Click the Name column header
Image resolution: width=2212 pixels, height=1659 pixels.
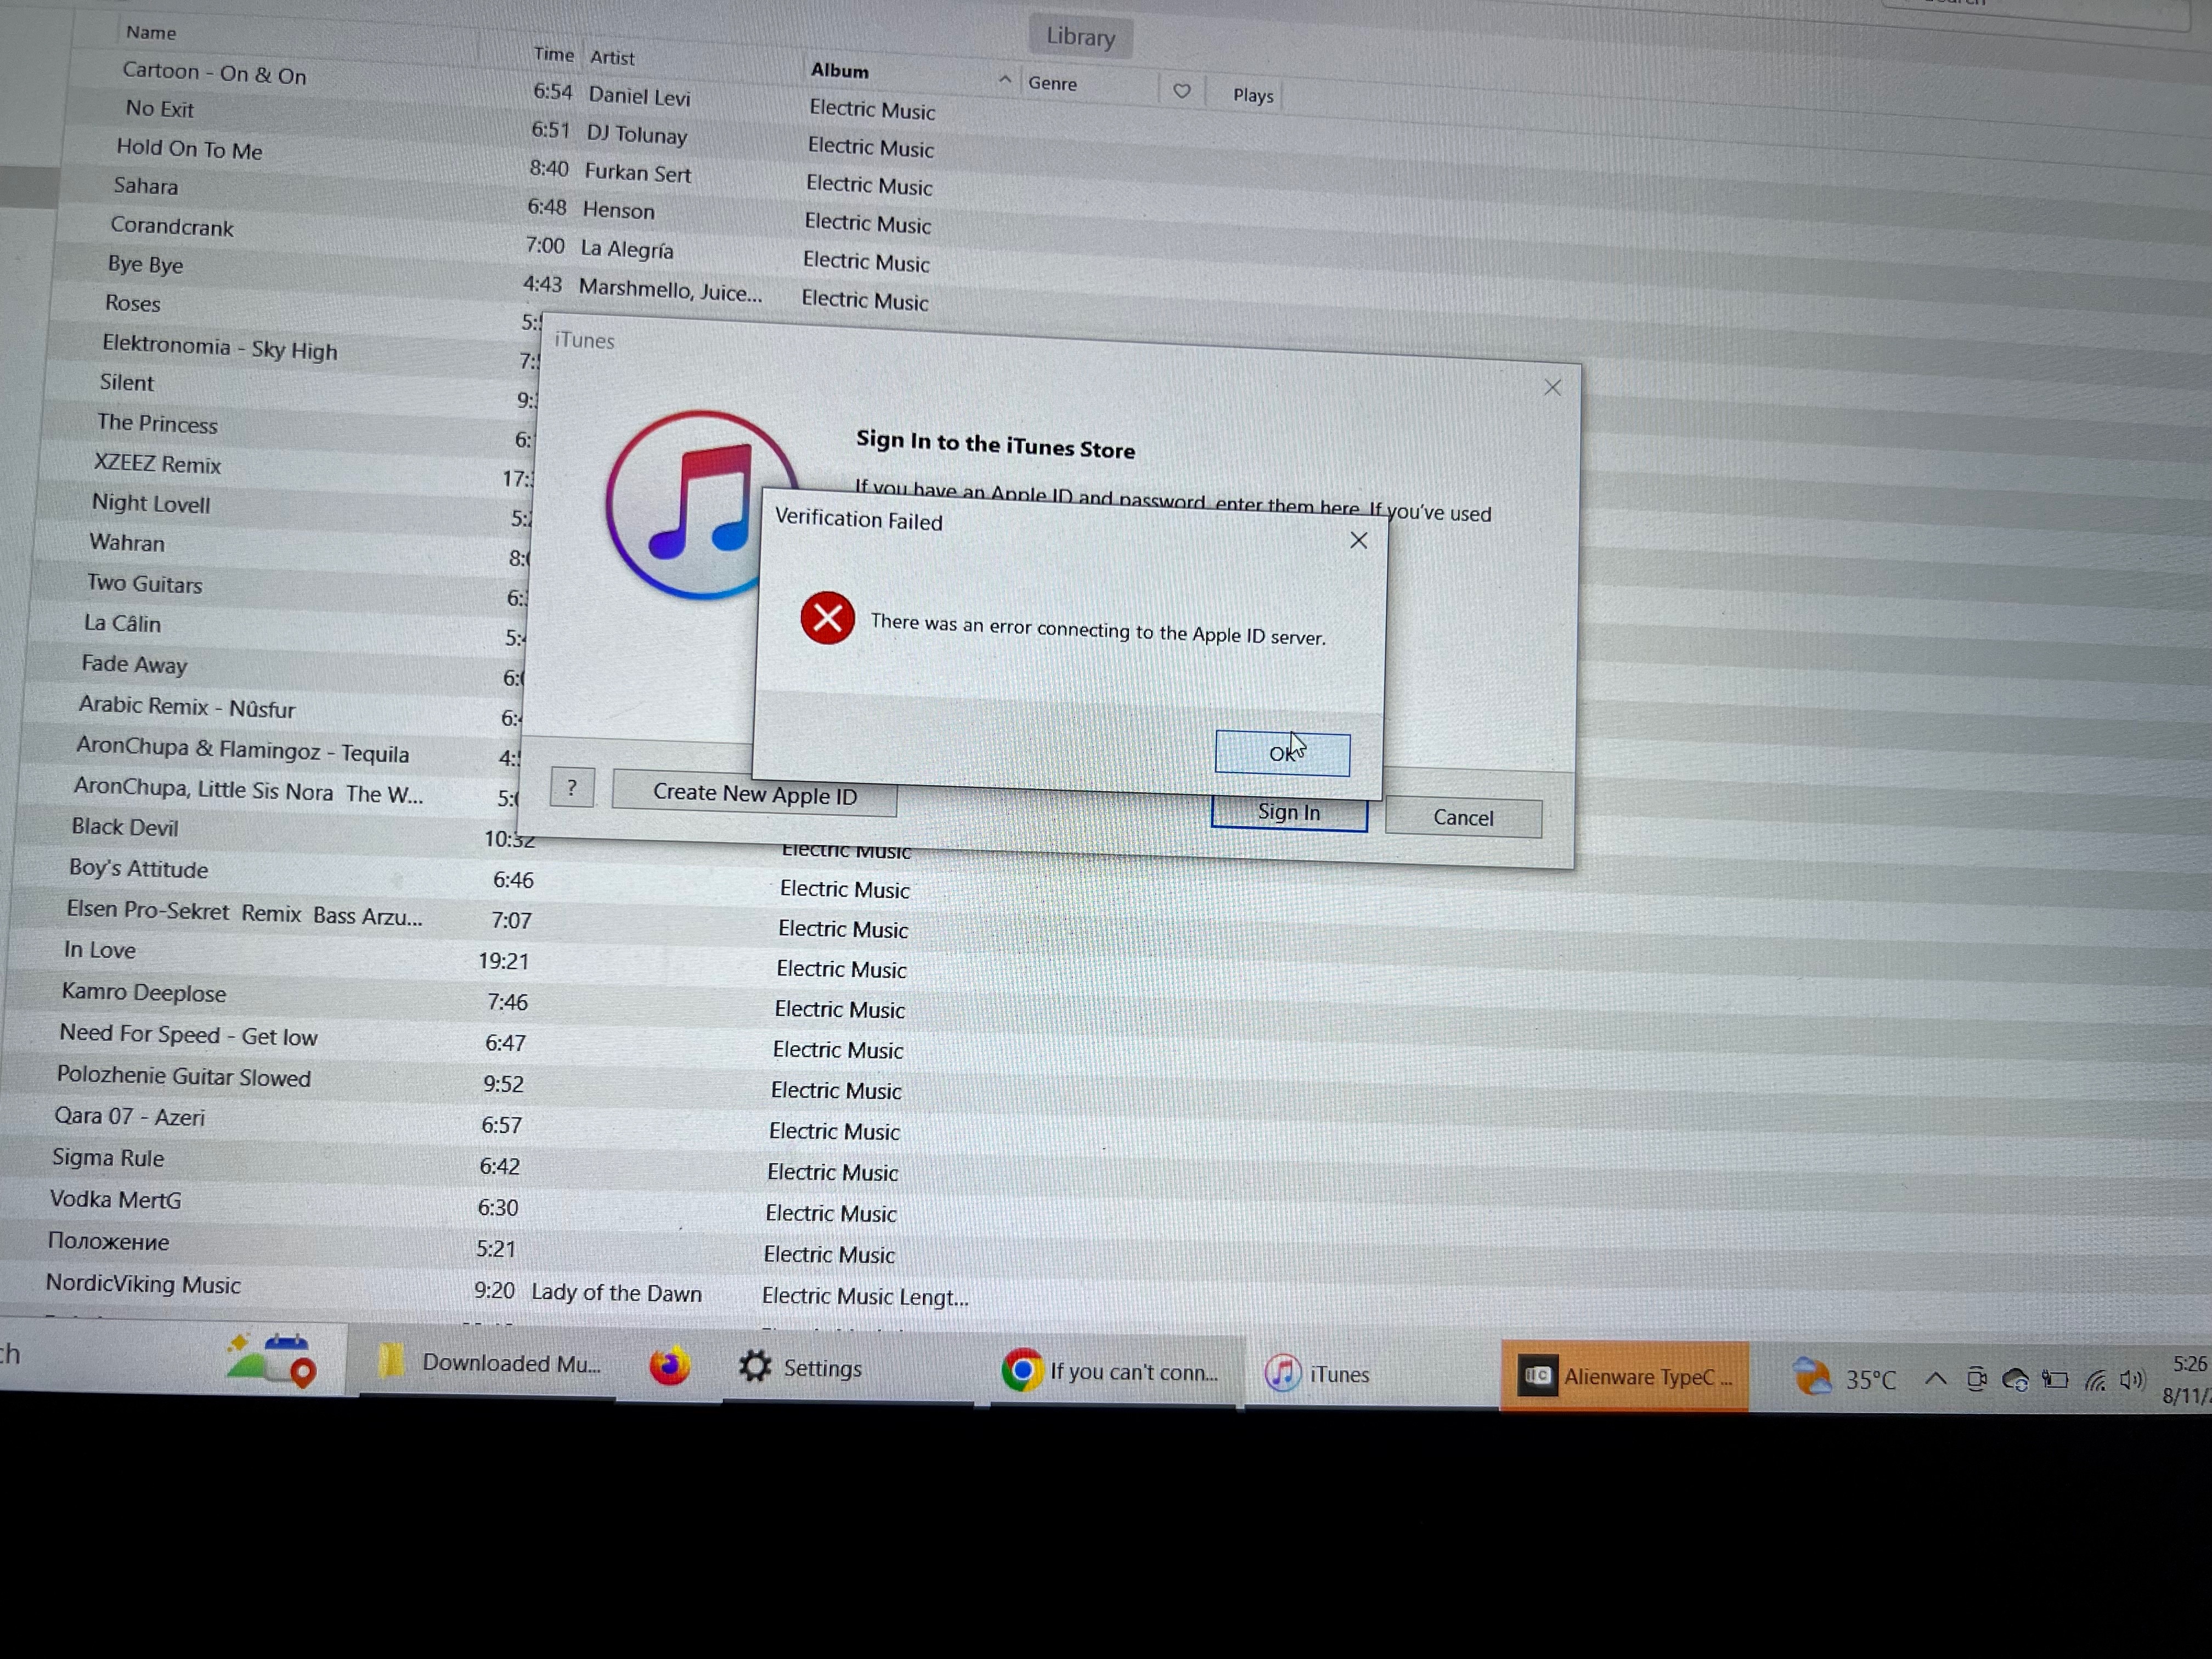pos(151,33)
